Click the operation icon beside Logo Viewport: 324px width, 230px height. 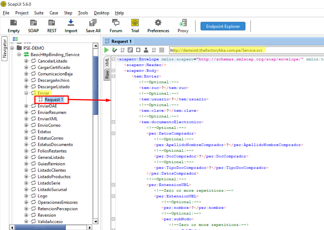coord(33,196)
